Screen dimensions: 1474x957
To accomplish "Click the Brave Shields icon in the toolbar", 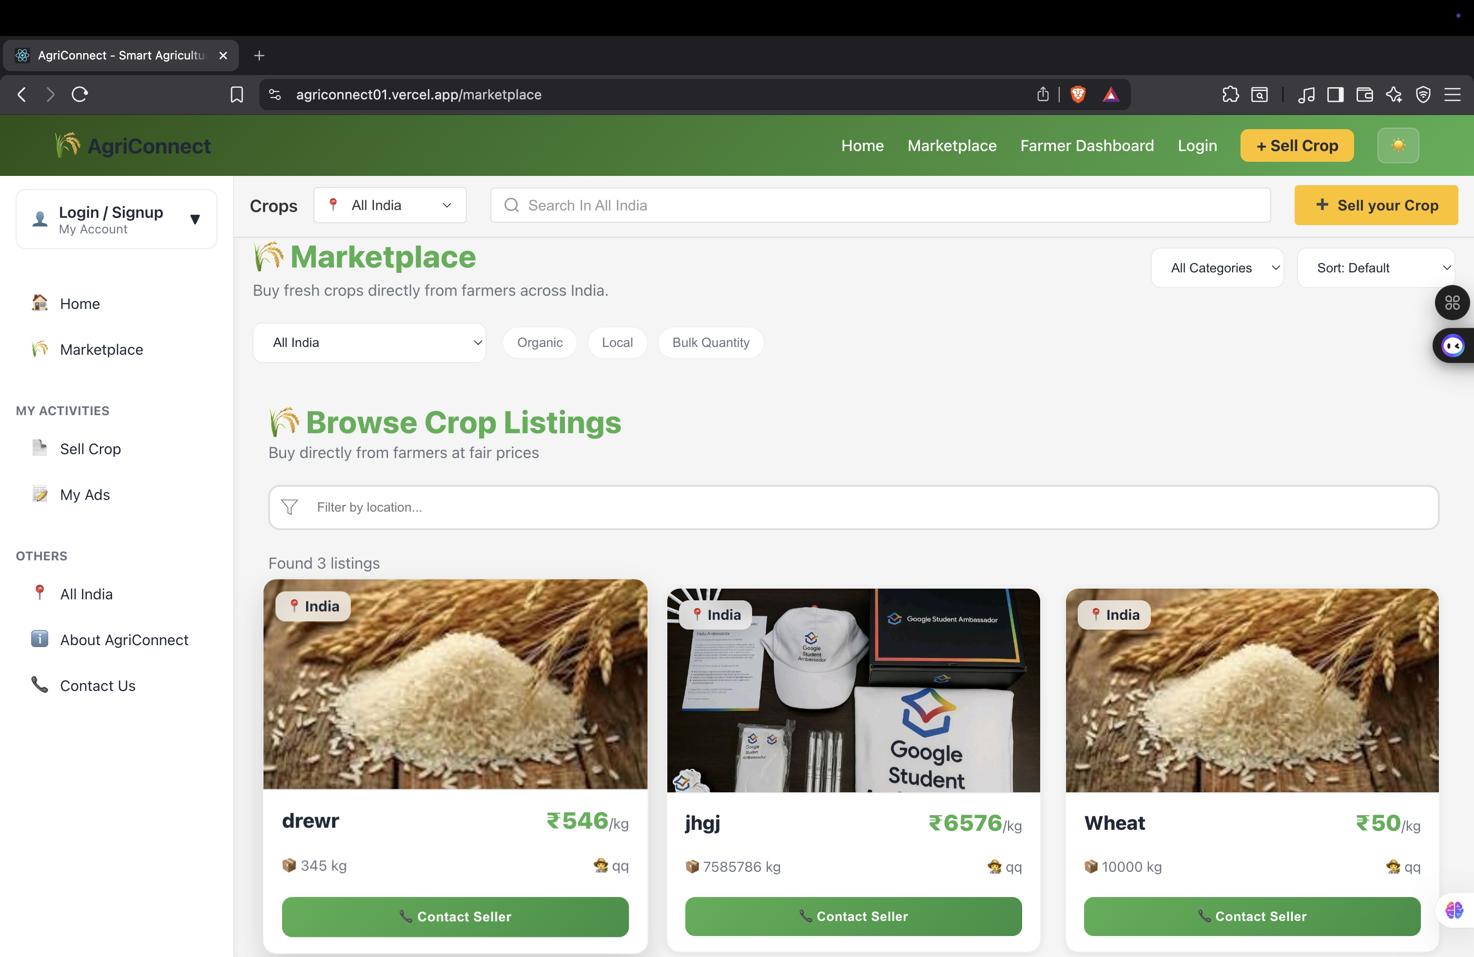I will [x=1078, y=94].
